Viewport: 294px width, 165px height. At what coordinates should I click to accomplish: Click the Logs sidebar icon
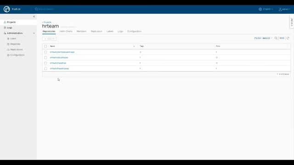click(x=5, y=27)
